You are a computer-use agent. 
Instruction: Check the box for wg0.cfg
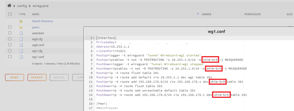coord(10,39)
